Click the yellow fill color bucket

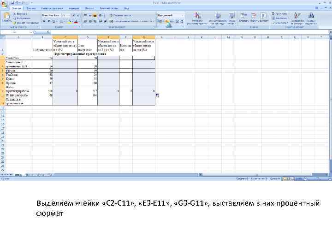tap(70, 21)
